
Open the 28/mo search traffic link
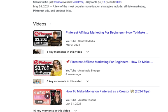pyautogui.click(x=58, y=2)
